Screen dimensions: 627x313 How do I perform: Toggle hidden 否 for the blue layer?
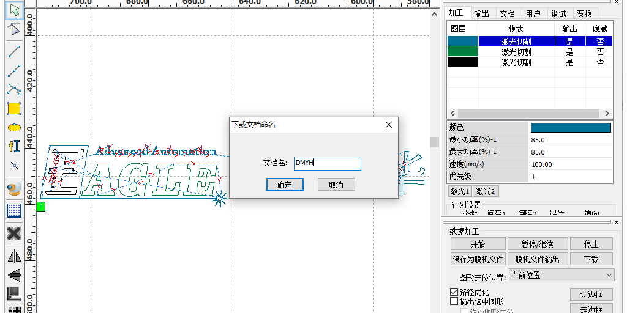[600, 41]
